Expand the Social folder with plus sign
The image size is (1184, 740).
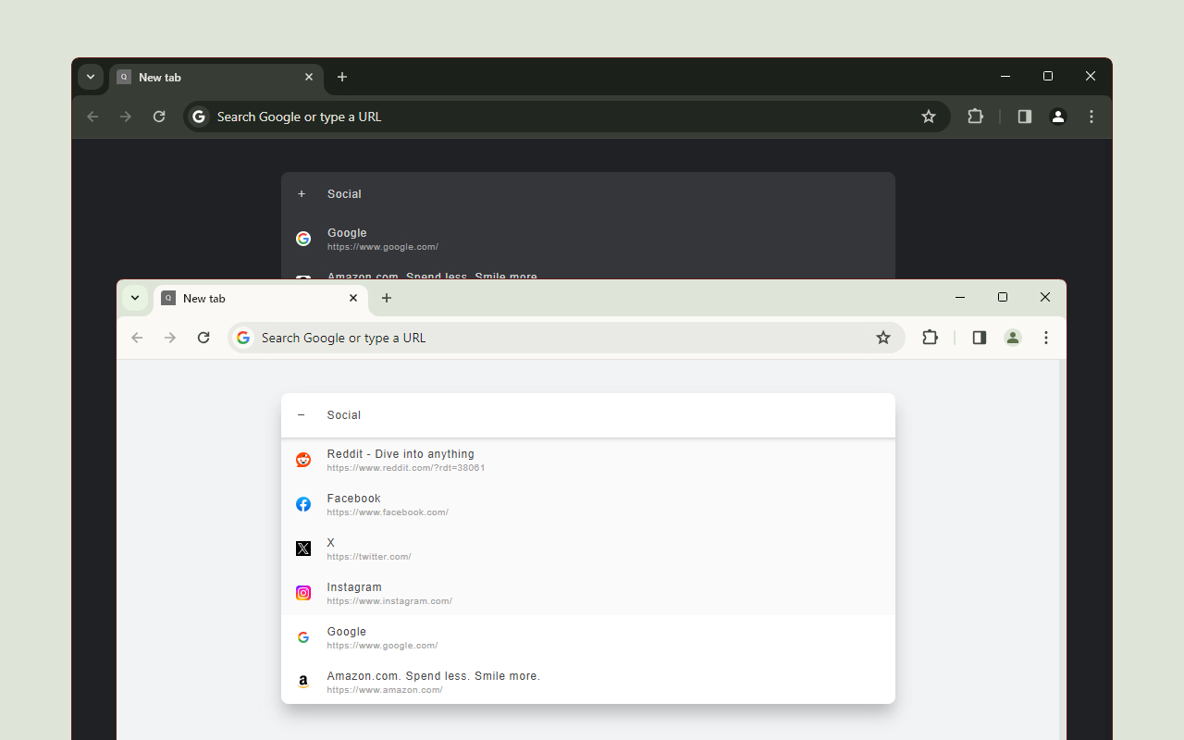[x=302, y=194]
